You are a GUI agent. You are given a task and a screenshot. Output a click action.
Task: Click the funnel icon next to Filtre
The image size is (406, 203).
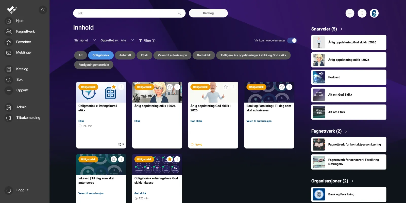pyautogui.click(x=141, y=41)
